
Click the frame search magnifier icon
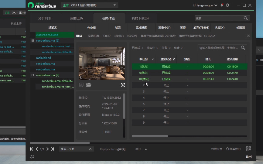[243, 48]
